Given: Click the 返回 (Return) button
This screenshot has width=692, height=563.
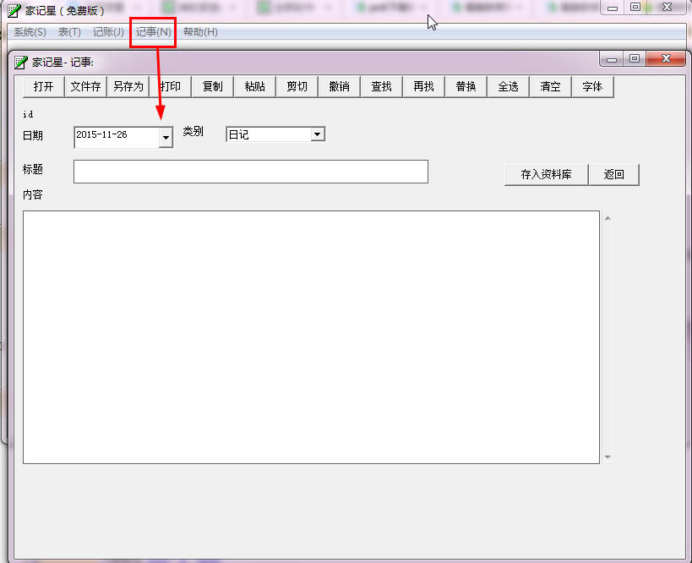Looking at the screenshot, I should [614, 174].
